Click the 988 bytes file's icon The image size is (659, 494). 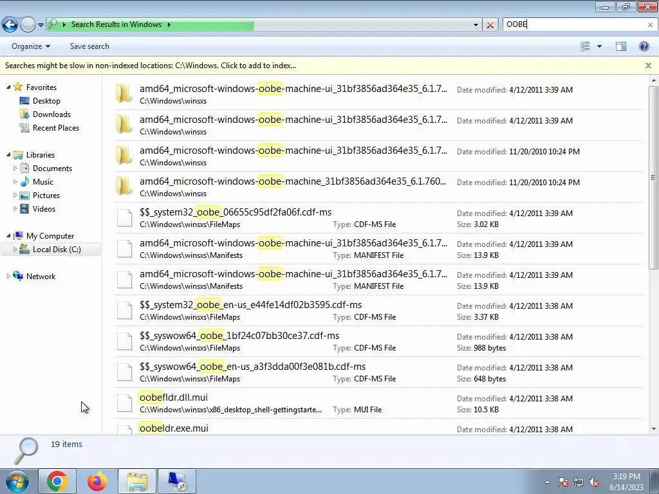pyautogui.click(x=124, y=341)
